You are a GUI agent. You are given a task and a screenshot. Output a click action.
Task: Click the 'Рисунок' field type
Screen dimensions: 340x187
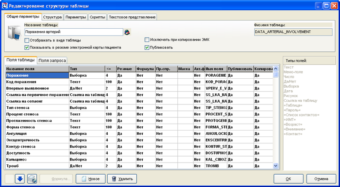[291, 96]
